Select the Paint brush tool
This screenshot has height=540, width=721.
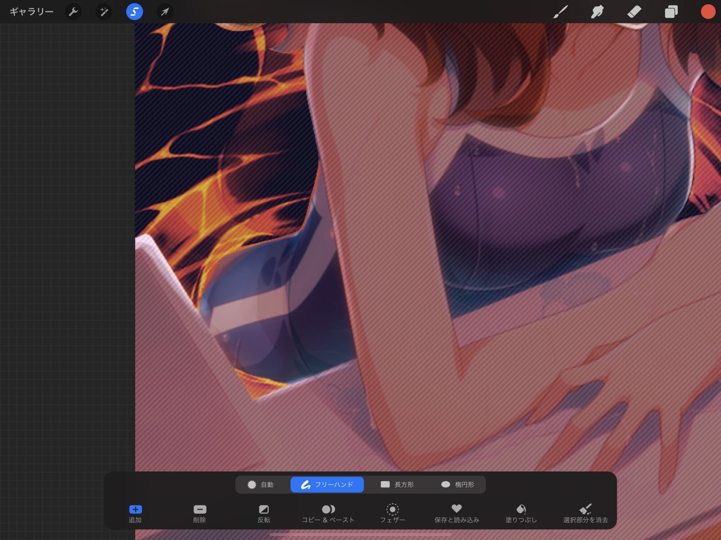561,12
